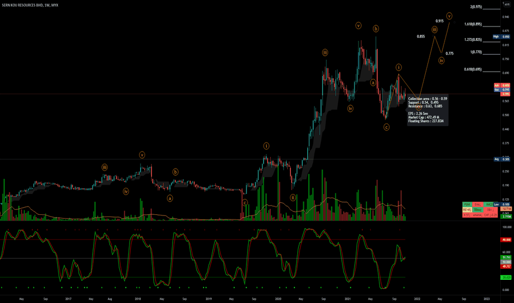Select the 1.272(0.825) Fibonacci level label
Screen dimensions: 514x303
click(473, 40)
